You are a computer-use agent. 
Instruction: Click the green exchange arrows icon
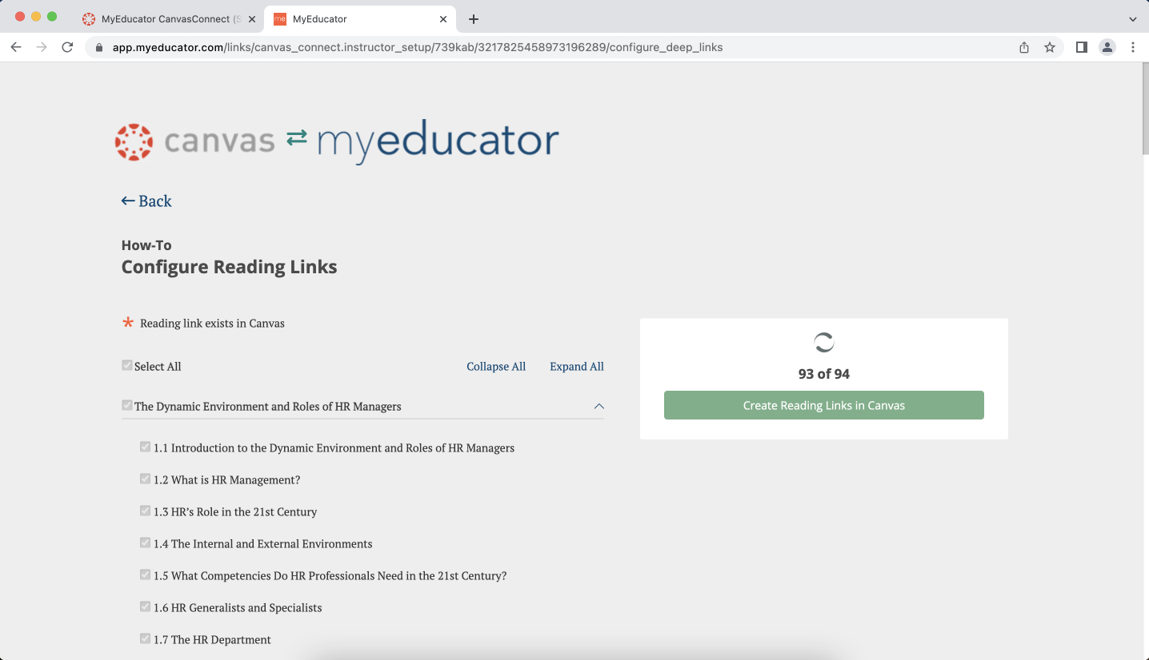[x=297, y=137]
